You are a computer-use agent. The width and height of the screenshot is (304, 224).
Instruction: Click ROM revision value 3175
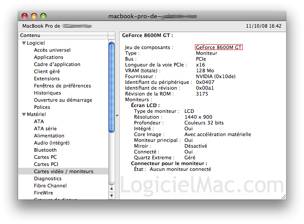coord(202,94)
